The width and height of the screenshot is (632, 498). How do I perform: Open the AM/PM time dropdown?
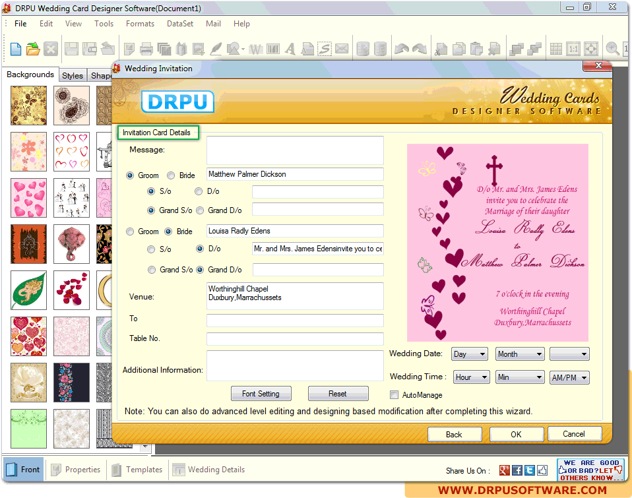[569, 378]
